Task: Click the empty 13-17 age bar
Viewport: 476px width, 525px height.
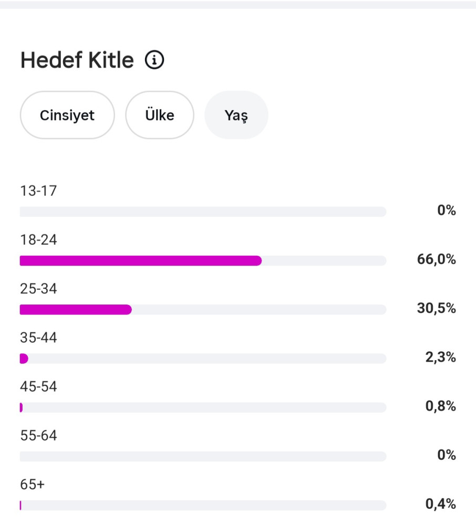Action: [203, 212]
